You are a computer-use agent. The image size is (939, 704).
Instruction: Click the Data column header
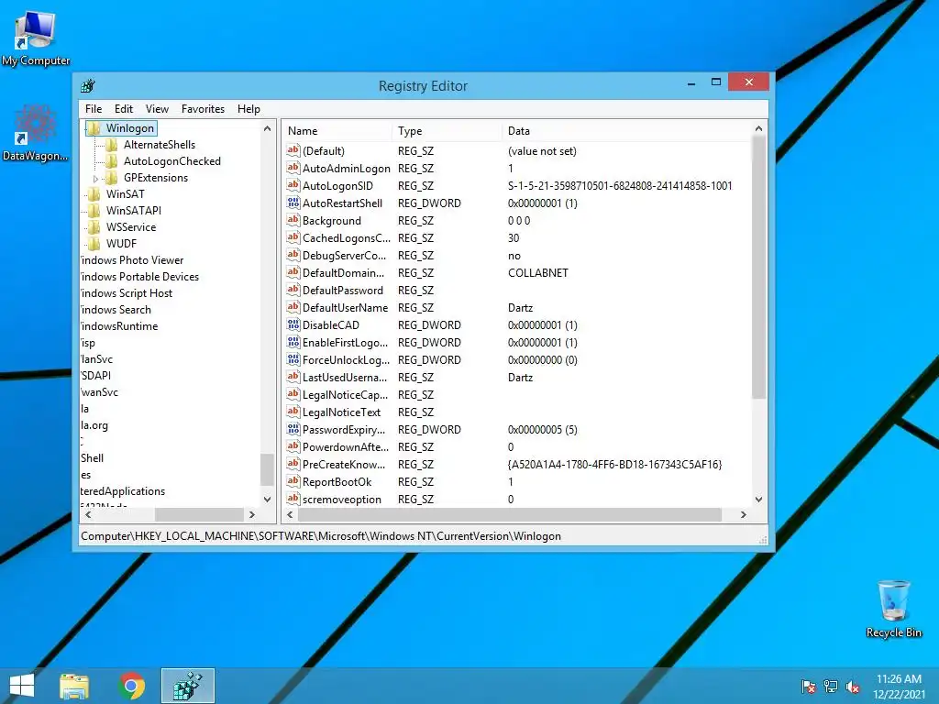tap(625, 130)
